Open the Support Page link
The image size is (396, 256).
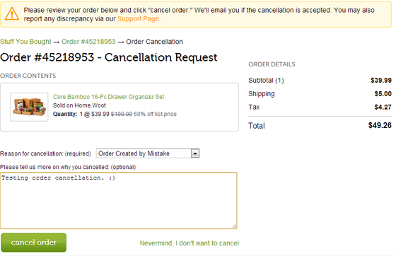pos(138,19)
